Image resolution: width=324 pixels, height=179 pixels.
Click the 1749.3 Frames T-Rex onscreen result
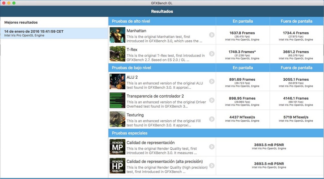tap(242, 52)
